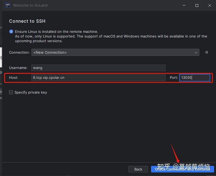Focus the Username field containing wang
The width and height of the screenshot is (216, 176).
[98, 68]
